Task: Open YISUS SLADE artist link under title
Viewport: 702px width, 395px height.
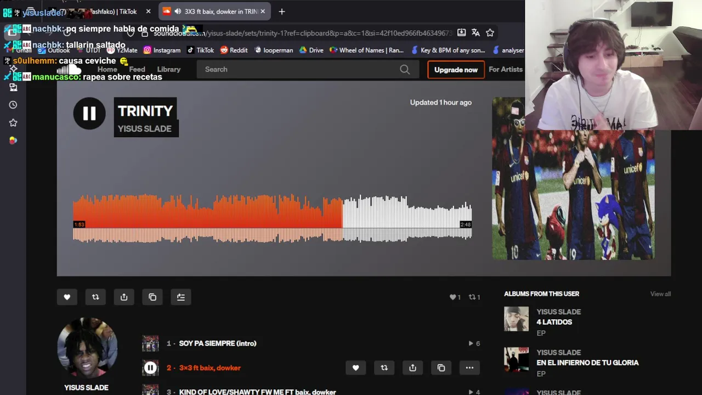Action: 145,128
